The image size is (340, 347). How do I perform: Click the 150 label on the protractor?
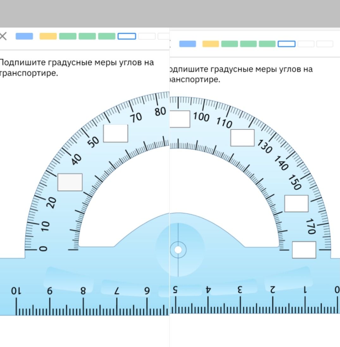(x=295, y=182)
